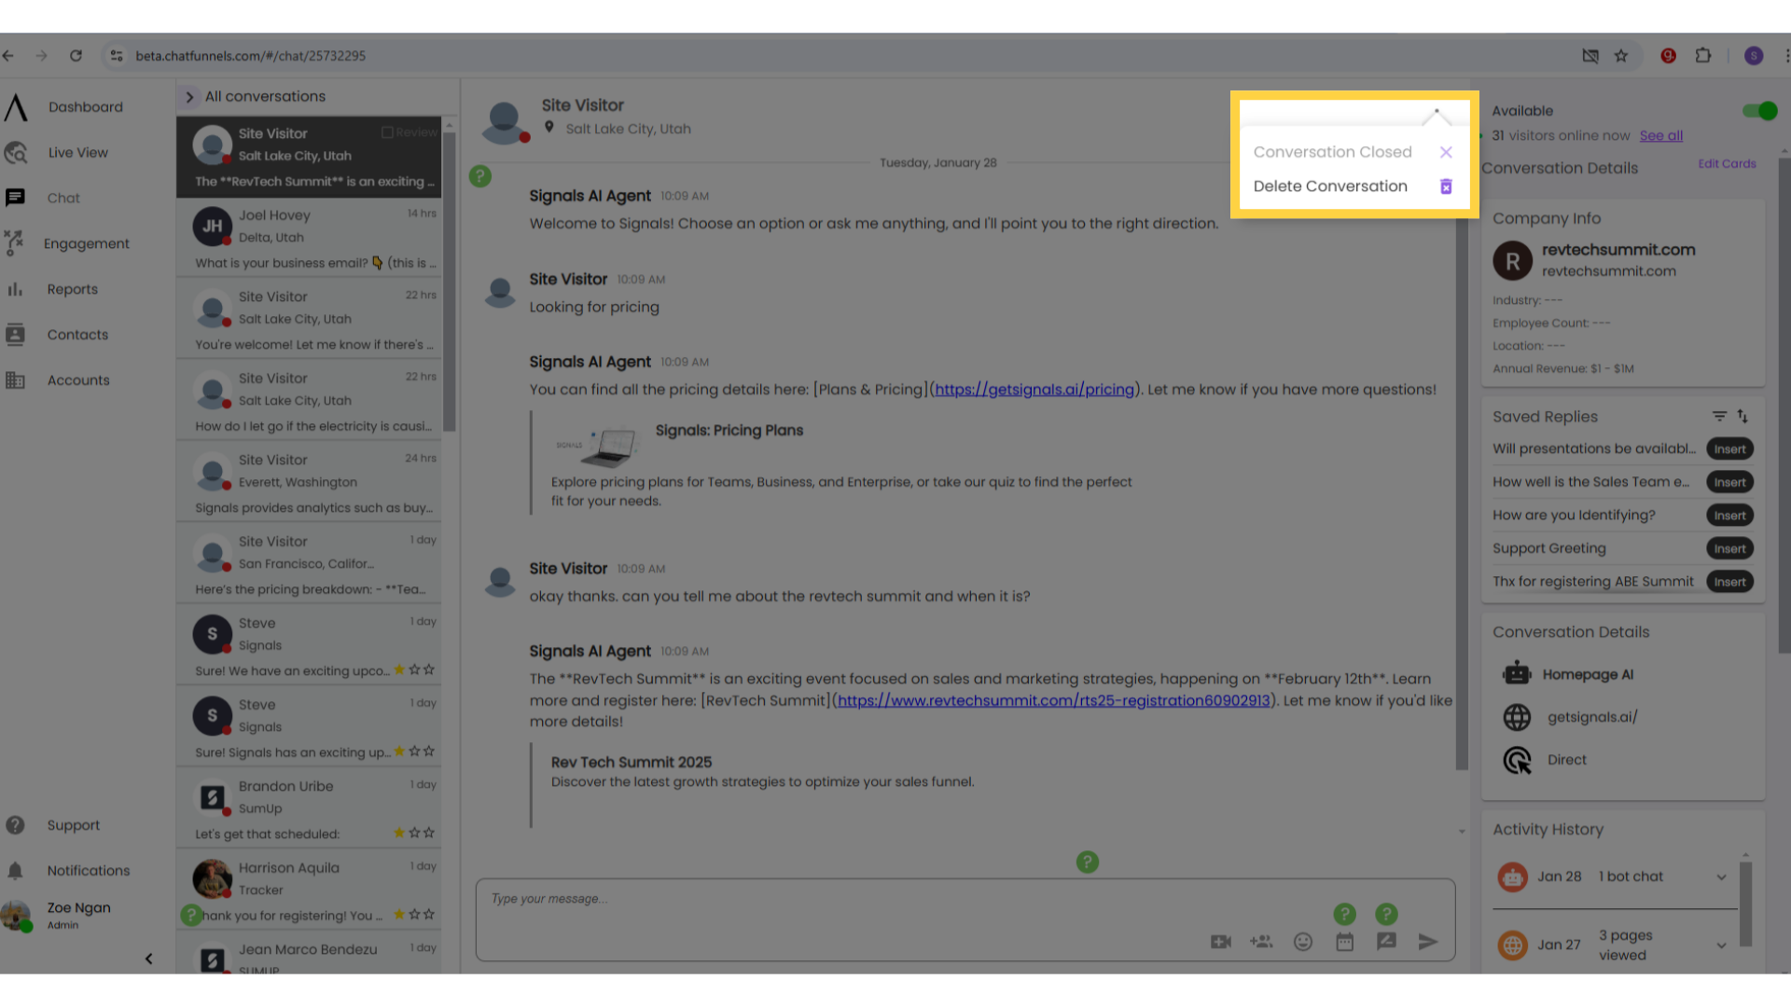The image size is (1791, 1007).
Task: Collapse the left sidebar arrow
Action: 148,959
